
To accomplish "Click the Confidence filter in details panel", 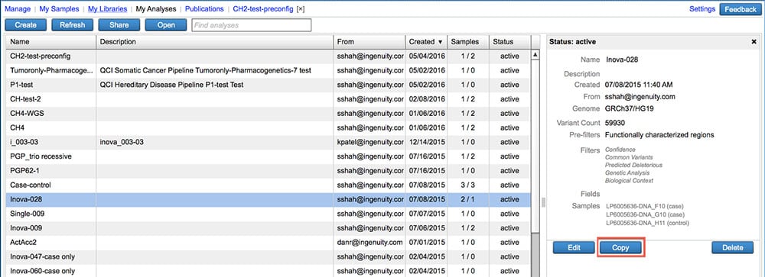I will coord(620,150).
